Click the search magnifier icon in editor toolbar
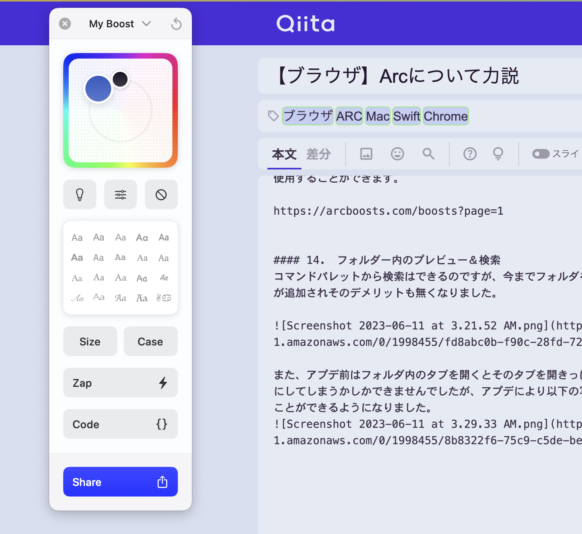582x534 pixels. tap(429, 154)
